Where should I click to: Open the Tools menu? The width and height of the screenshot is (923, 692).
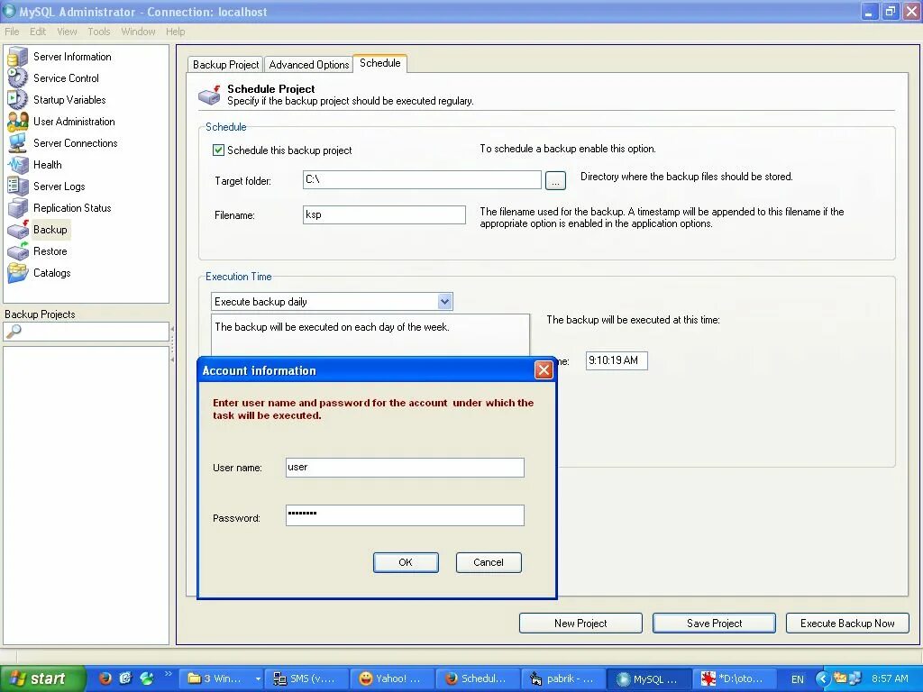point(99,32)
